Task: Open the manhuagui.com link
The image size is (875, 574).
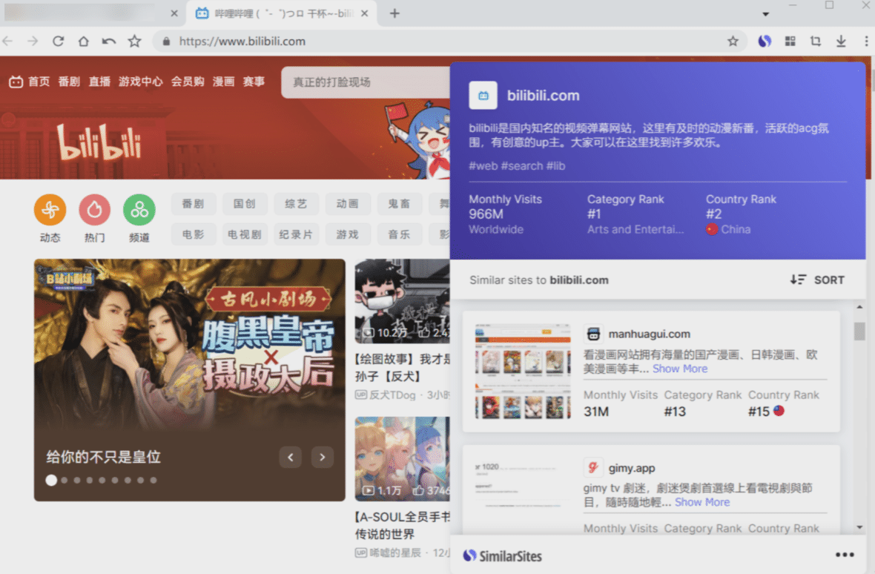Action: coord(649,334)
